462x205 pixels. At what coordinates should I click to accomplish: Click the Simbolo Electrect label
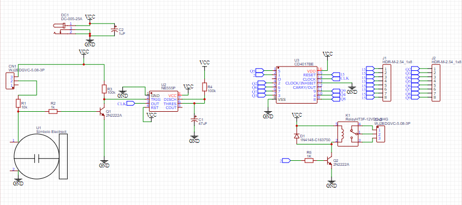coord(51,131)
